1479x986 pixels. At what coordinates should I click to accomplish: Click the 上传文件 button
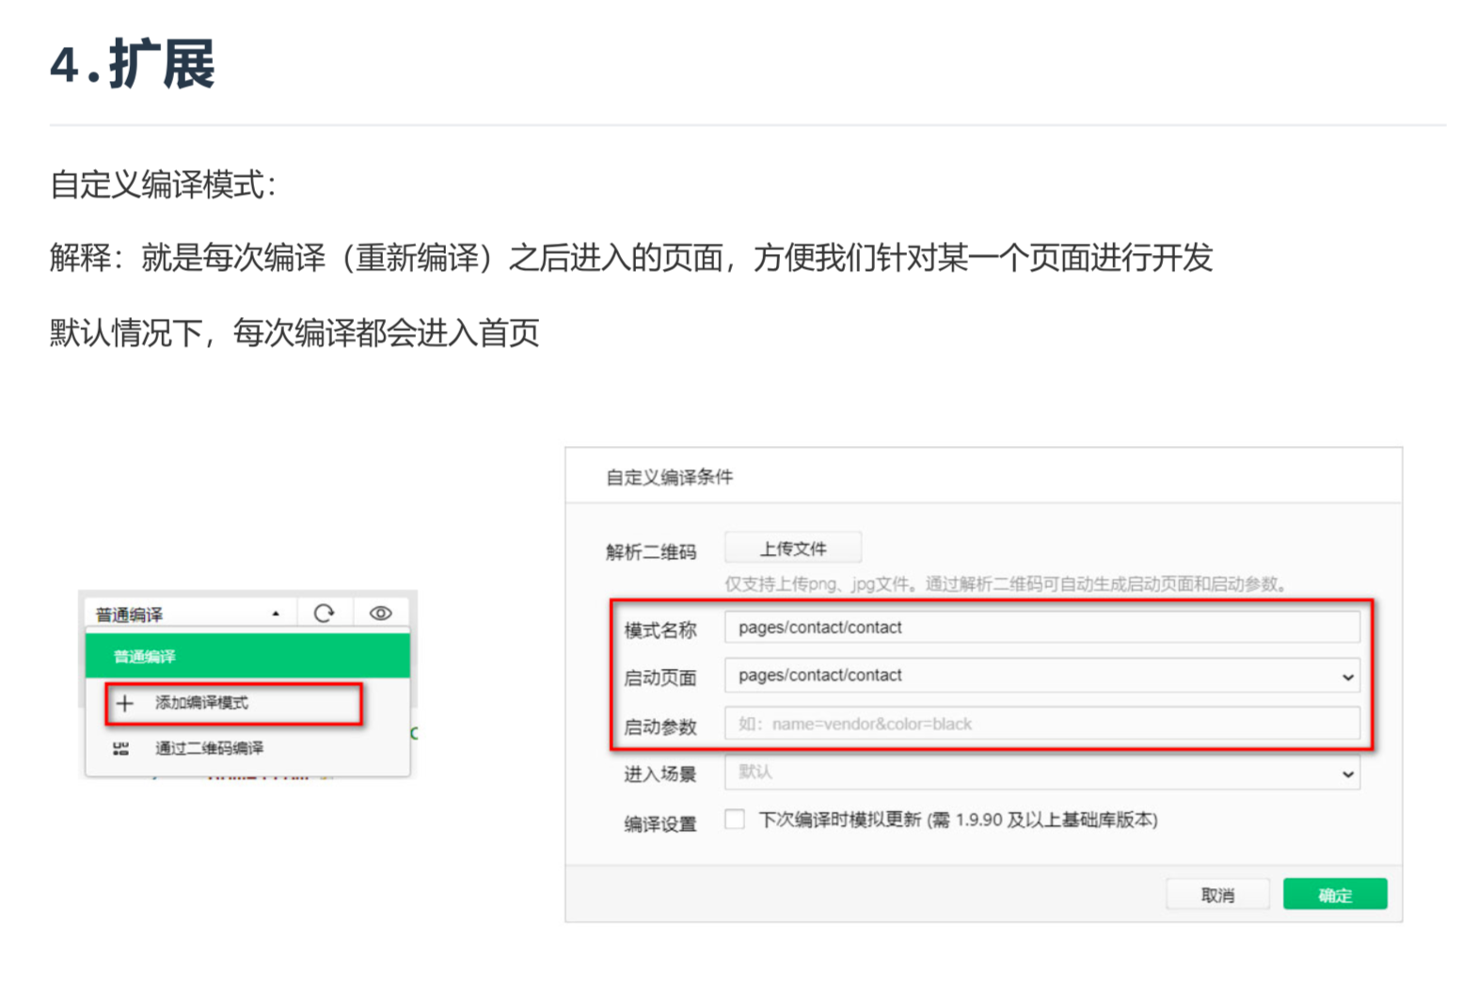[x=793, y=549]
